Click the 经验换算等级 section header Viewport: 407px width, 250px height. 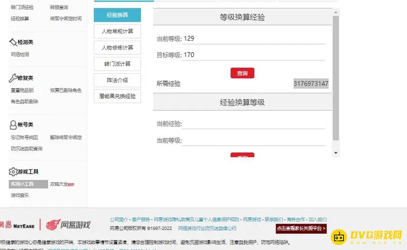(242, 102)
